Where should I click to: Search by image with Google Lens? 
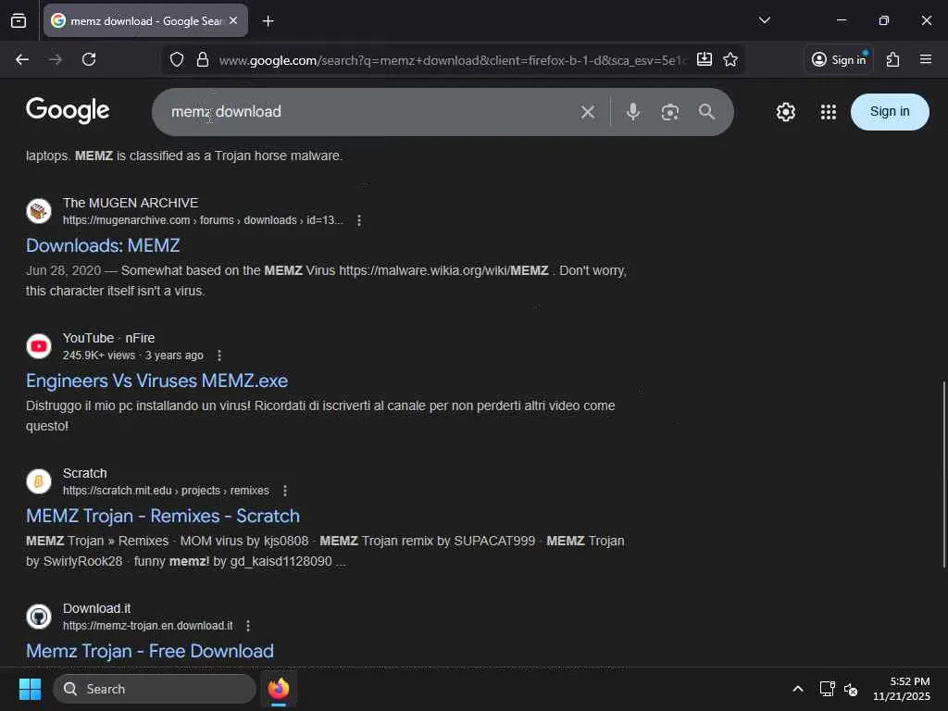click(670, 112)
